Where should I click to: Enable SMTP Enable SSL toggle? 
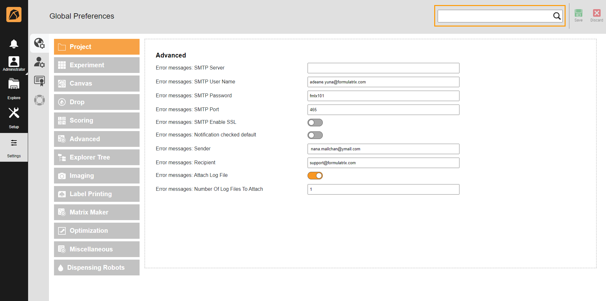[315, 123]
